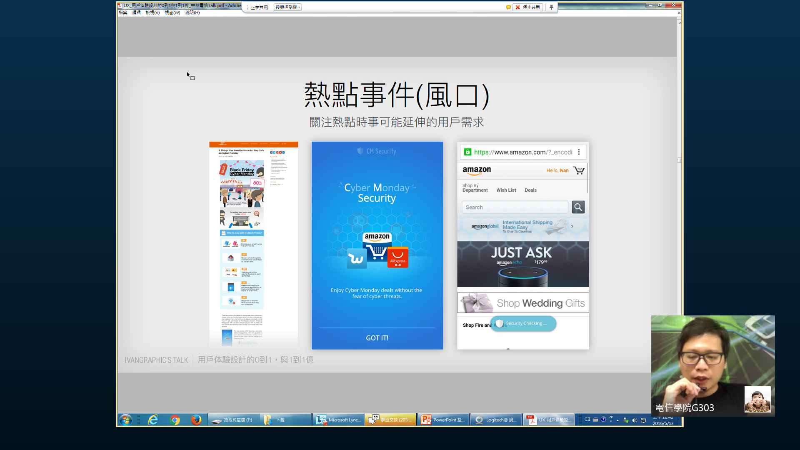The height and width of the screenshot is (450, 800).
Task: Click the Windows Start orb
Action: tap(125, 420)
